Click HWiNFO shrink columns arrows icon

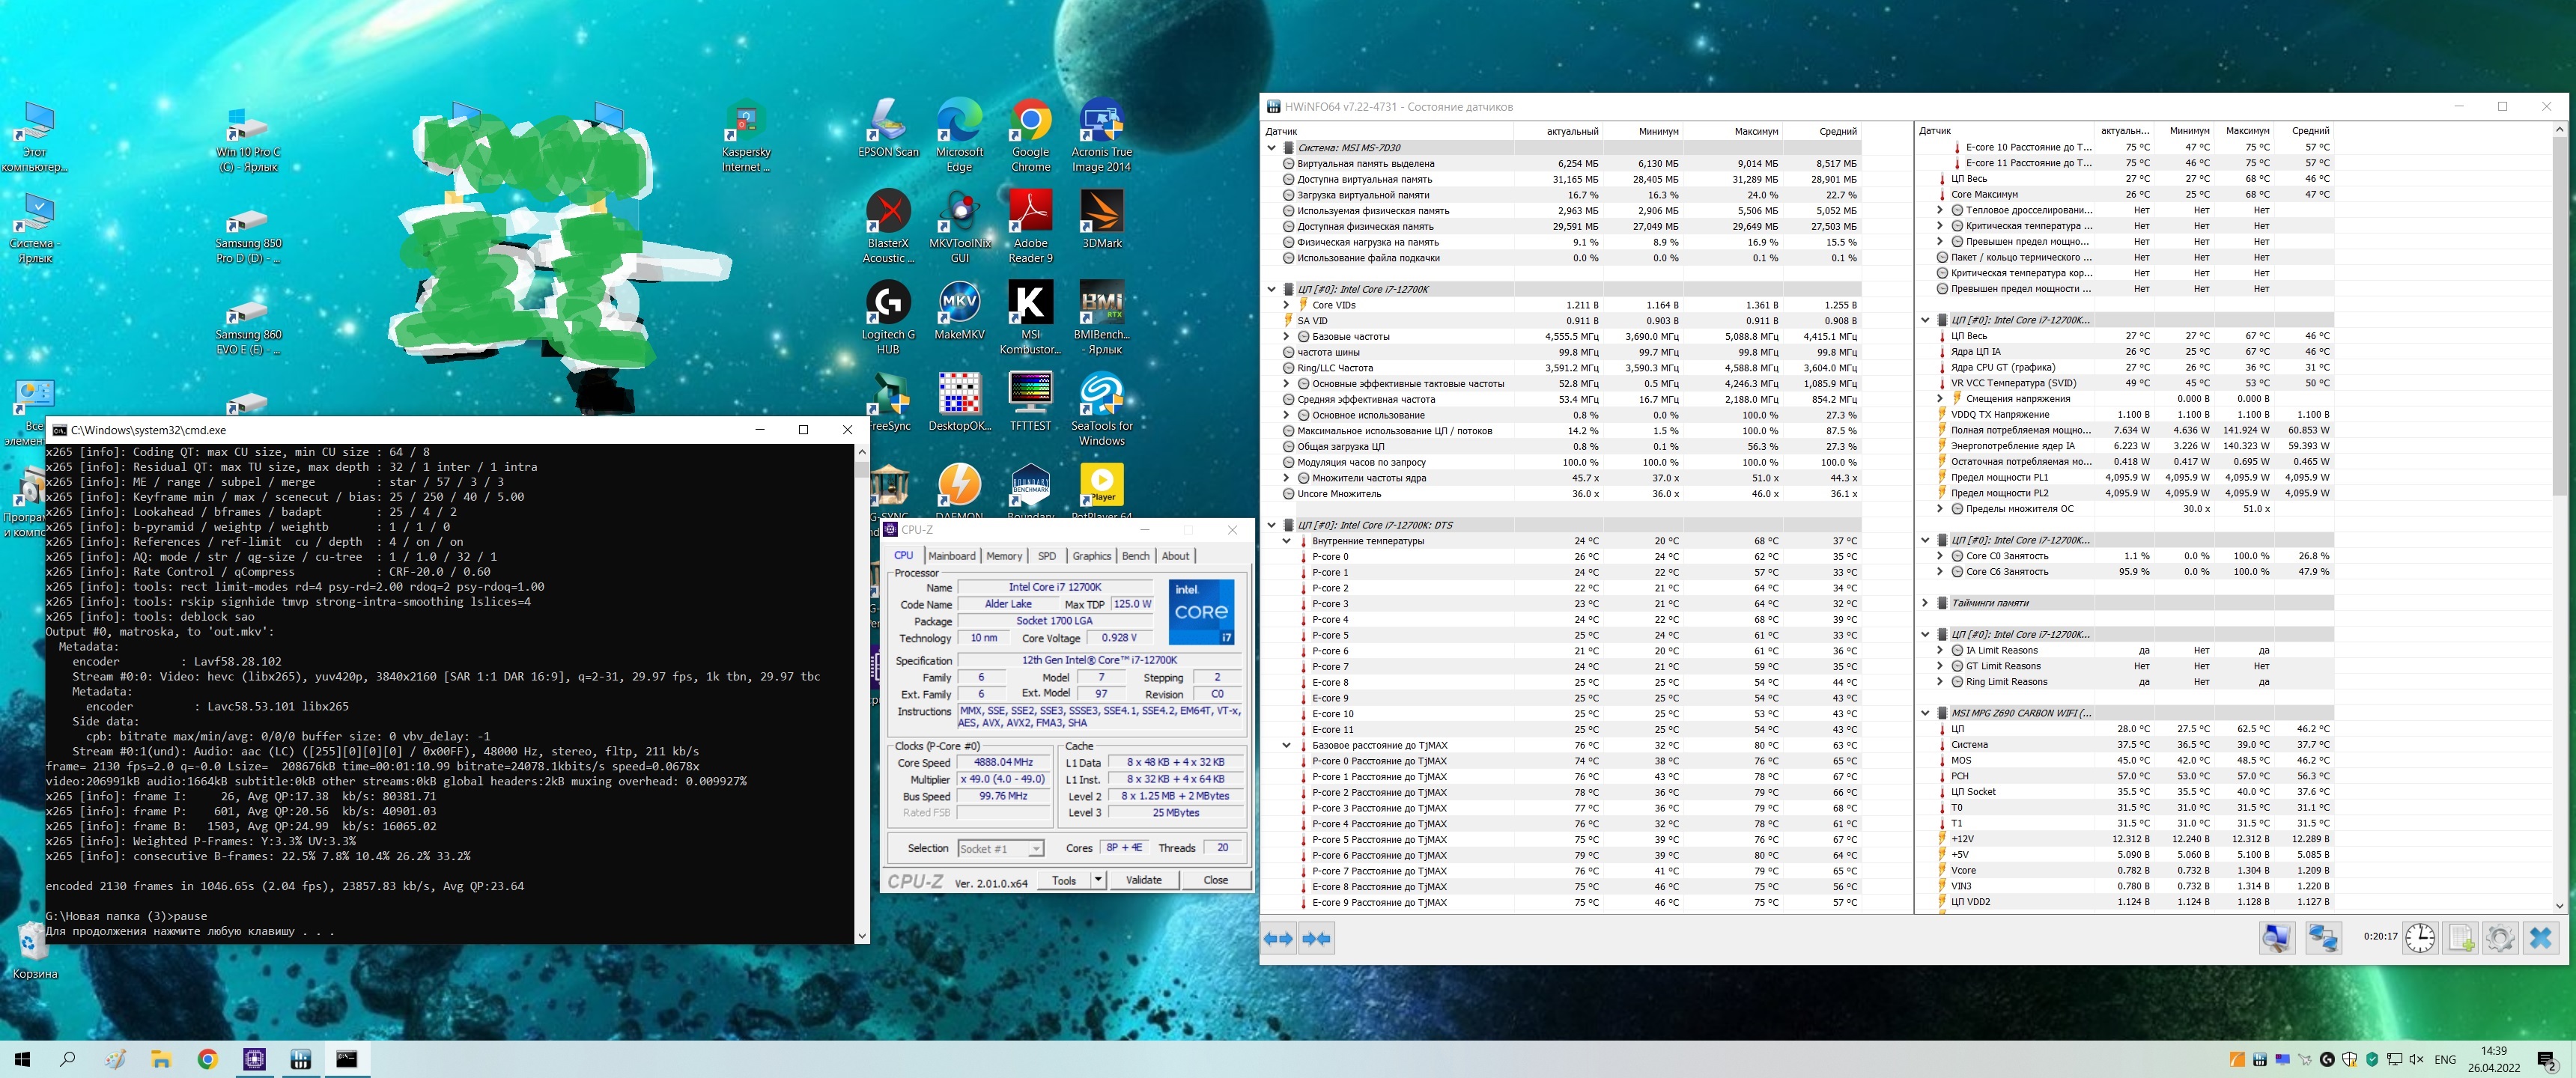click(x=1317, y=938)
